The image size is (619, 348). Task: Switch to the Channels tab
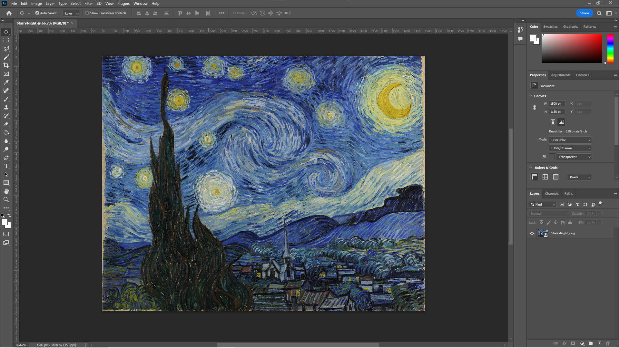(552, 194)
